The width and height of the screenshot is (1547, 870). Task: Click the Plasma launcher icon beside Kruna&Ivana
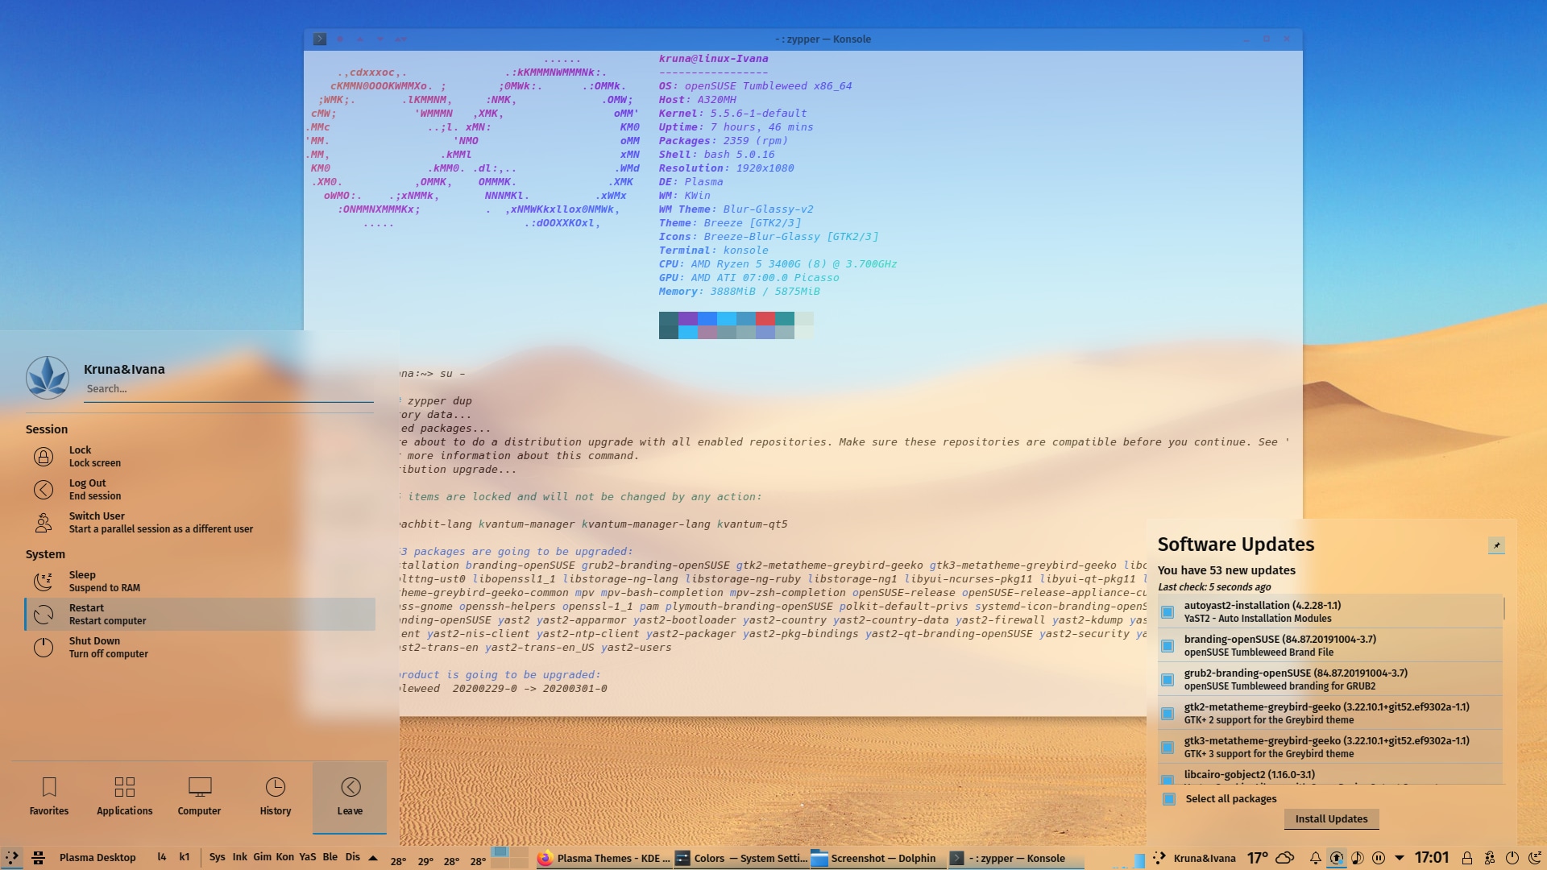coord(1159,859)
